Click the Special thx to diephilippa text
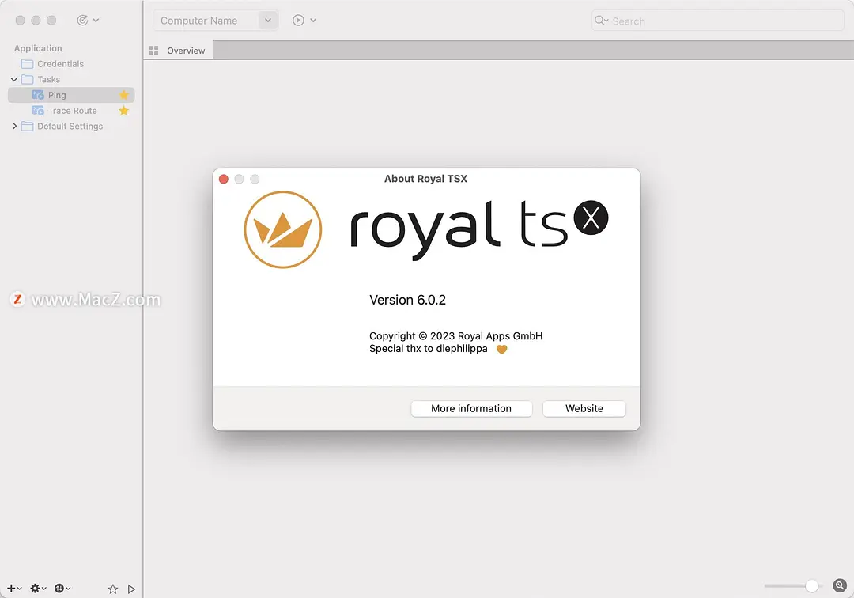 [428, 349]
